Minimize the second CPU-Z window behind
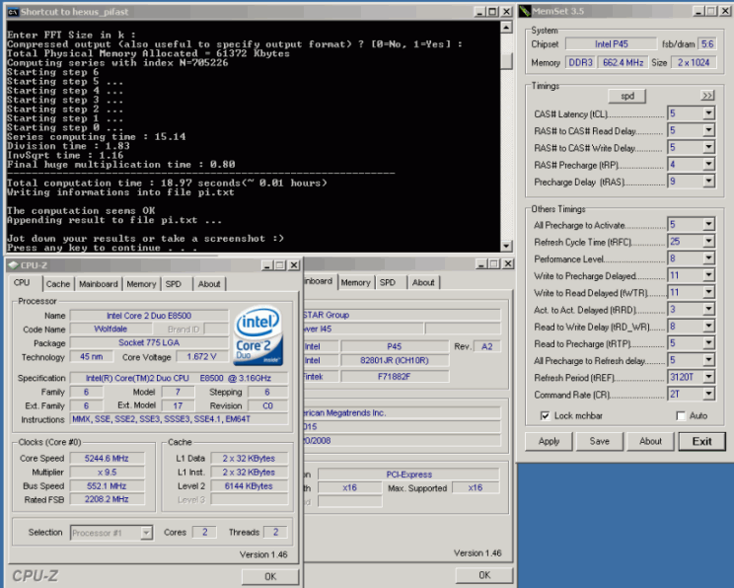The image size is (734, 588). (480, 264)
